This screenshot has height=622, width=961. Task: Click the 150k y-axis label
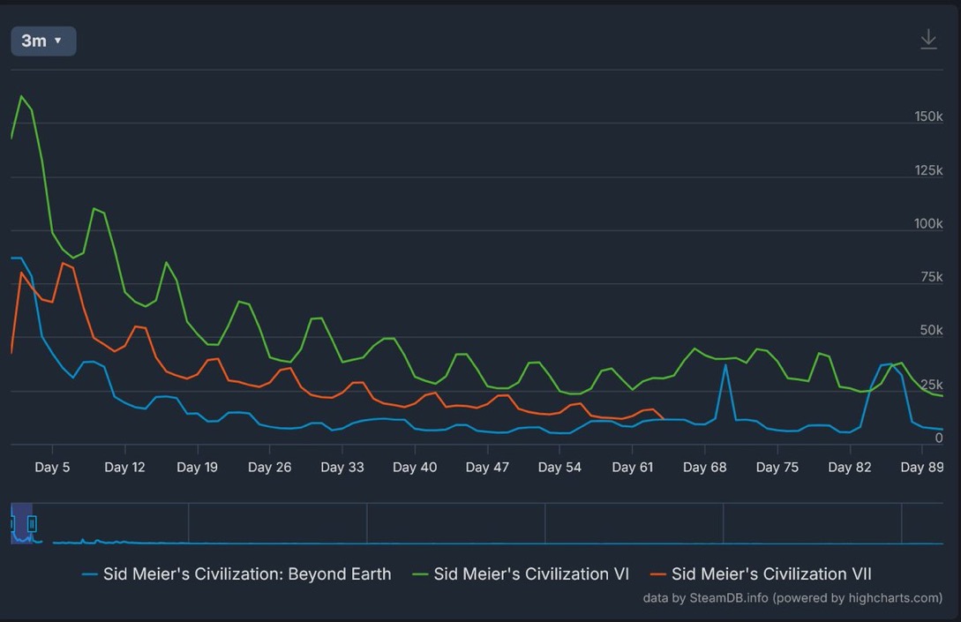click(x=928, y=116)
